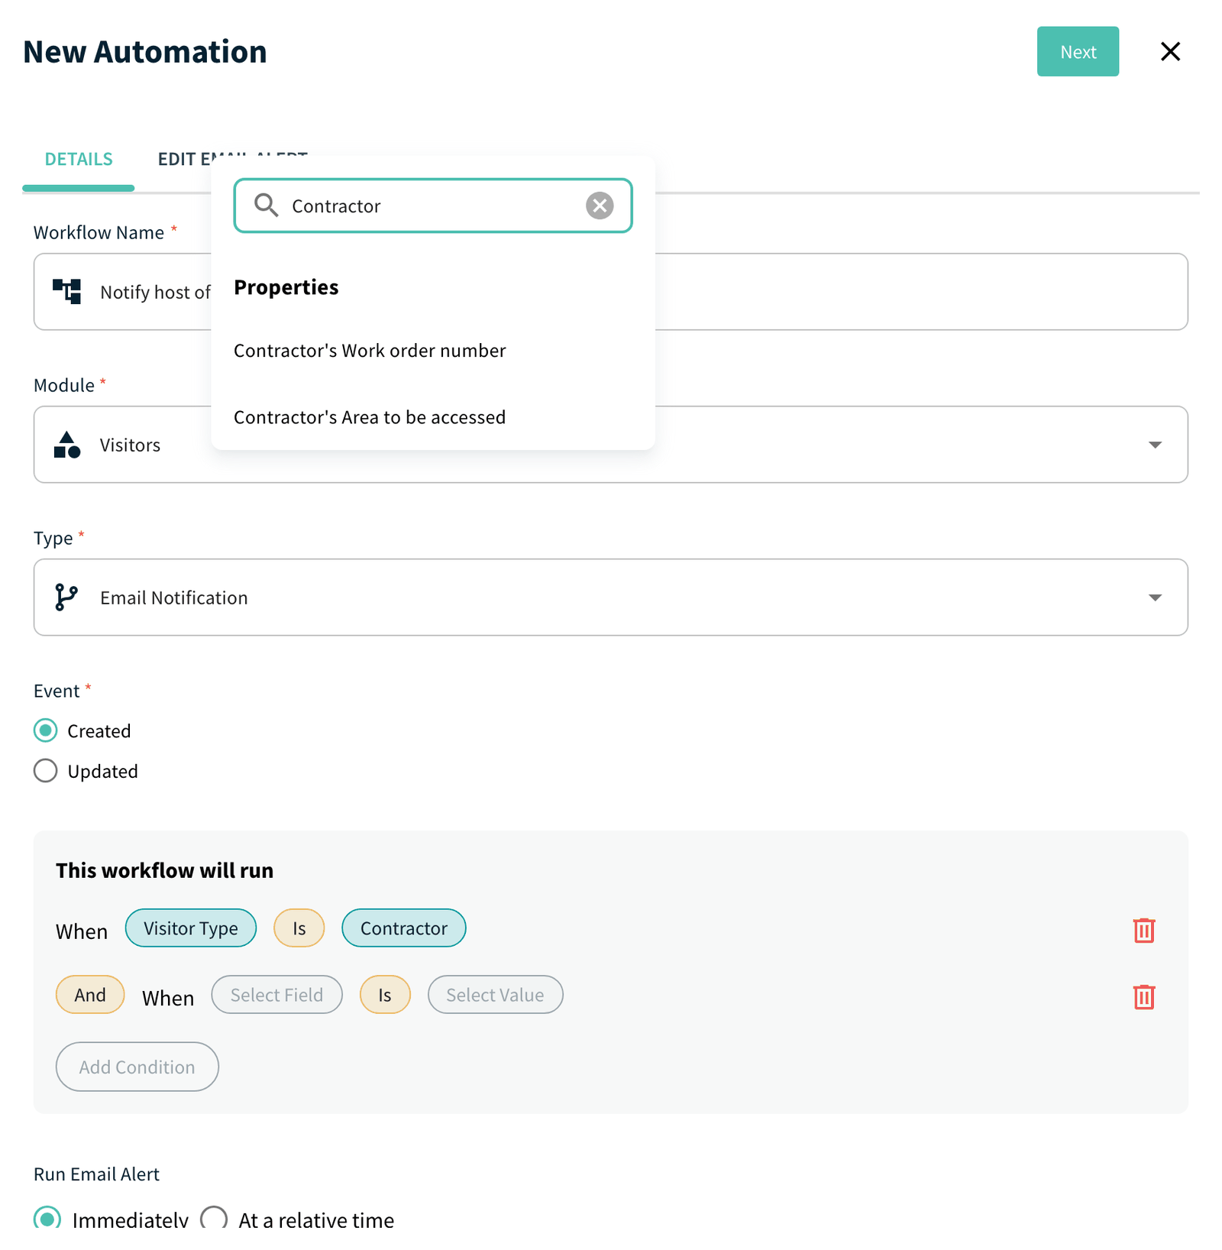1222x1250 pixels.
Task: Close the New Automation dialog
Action: tap(1169, 51)
